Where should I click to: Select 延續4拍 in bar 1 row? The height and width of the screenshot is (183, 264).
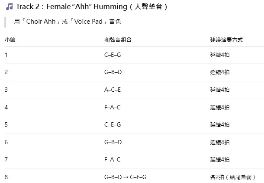click(220, 55)
